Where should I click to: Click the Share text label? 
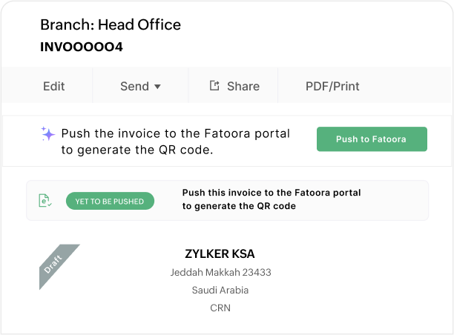click(243, 86)
